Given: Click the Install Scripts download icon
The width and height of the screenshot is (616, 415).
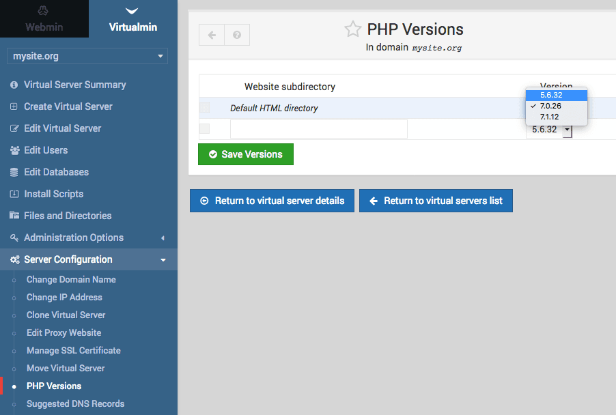Looking at the screenshot, I should 14,194.
